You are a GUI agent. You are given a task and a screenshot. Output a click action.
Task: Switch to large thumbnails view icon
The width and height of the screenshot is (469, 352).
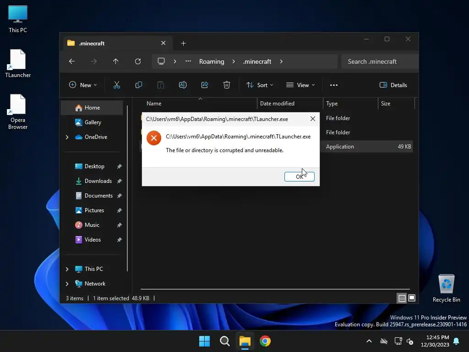412,298
